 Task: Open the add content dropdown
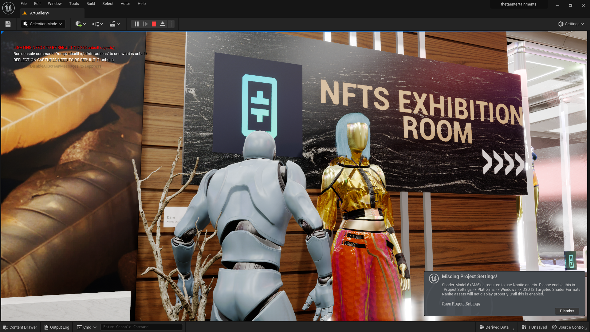pyautogui.click(x=81, y=24)
